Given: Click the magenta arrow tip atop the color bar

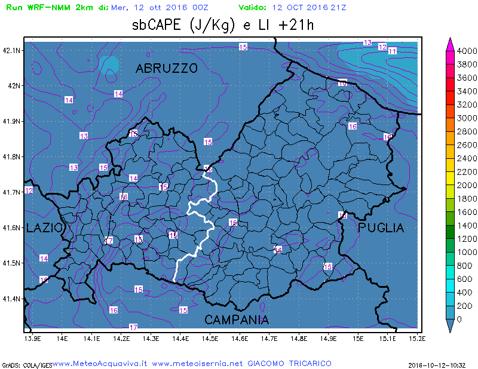Looking at the screenshot, I should (451, 44).
